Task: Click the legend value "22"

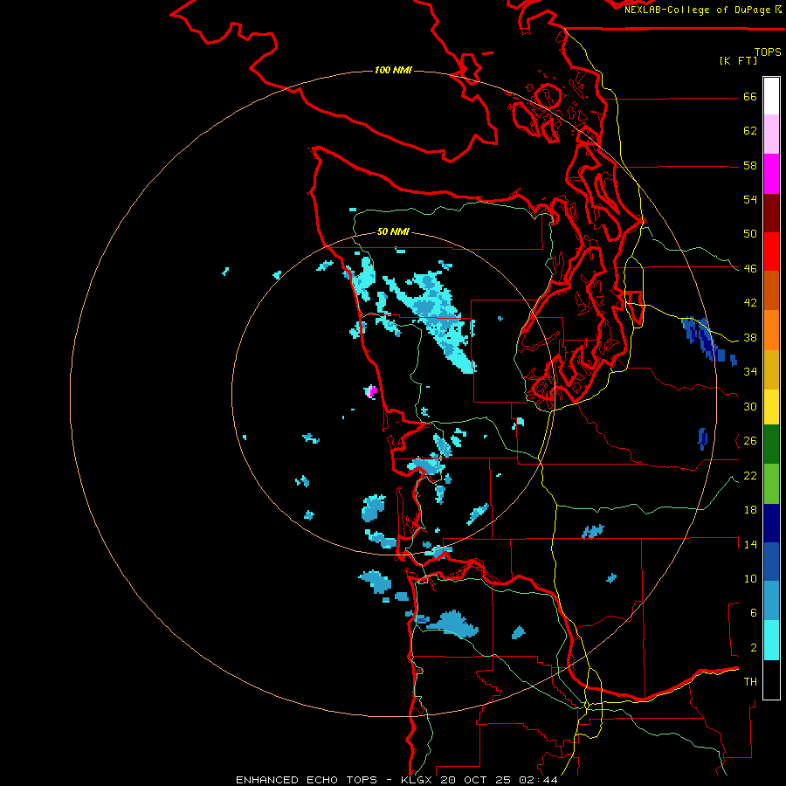Action: tap(750, 475)
